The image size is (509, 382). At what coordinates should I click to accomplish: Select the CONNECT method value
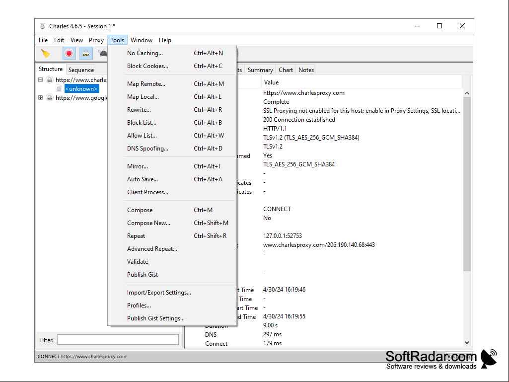click(277, 209)
